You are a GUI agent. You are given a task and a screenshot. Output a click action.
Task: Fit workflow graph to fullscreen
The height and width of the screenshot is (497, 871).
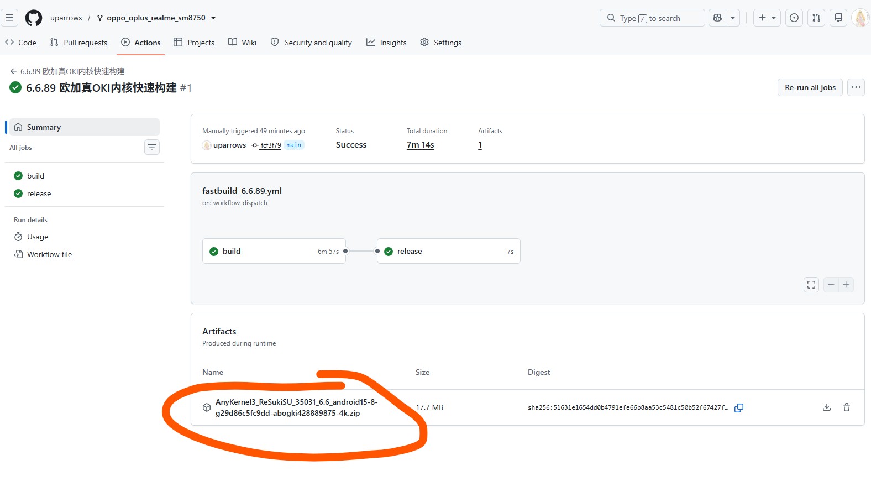(x=811, y=285)
